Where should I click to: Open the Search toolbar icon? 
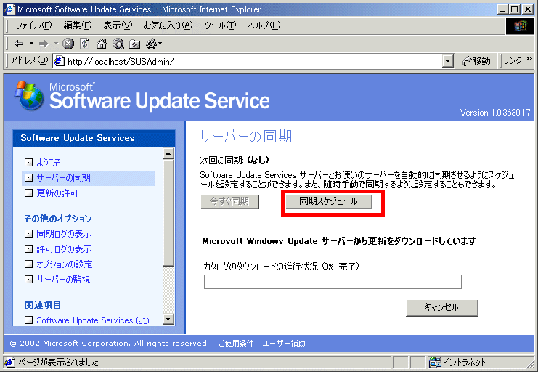(x=118, y=44)
